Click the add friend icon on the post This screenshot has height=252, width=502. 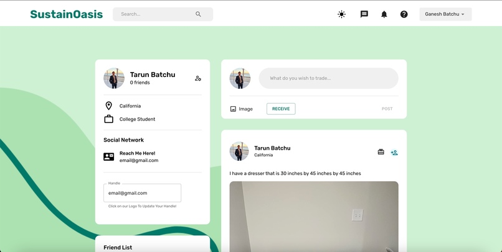[394, 153]
